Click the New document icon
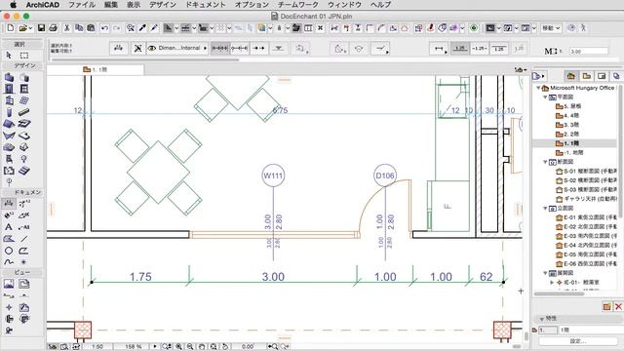624x351 pixels. [x=11, y=28]
